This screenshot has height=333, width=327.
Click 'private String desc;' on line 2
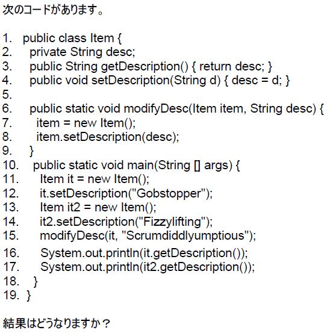83,52
